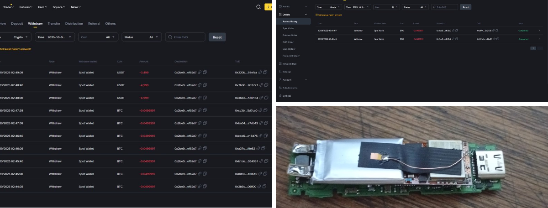548x208 pixels.
Task: Click the Reset button in large panel
Action: tap(217, 37)
